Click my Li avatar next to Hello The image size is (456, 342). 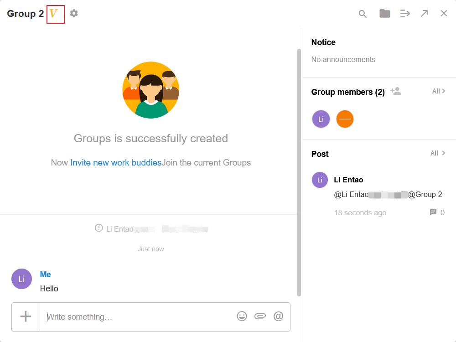[21, 279]
